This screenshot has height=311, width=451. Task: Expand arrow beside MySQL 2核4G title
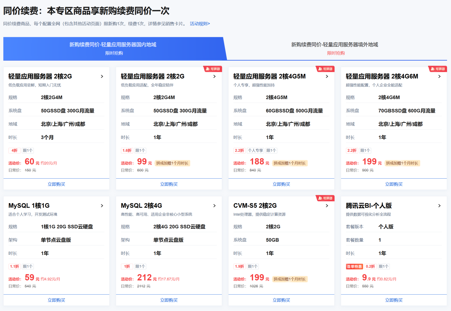tap(215, 206)
